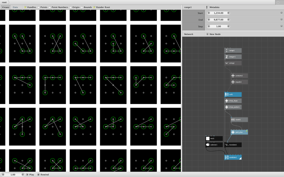The image size is (284, 177).
Task: Select the integer1 node Z icon
Action: click(227, 57)
